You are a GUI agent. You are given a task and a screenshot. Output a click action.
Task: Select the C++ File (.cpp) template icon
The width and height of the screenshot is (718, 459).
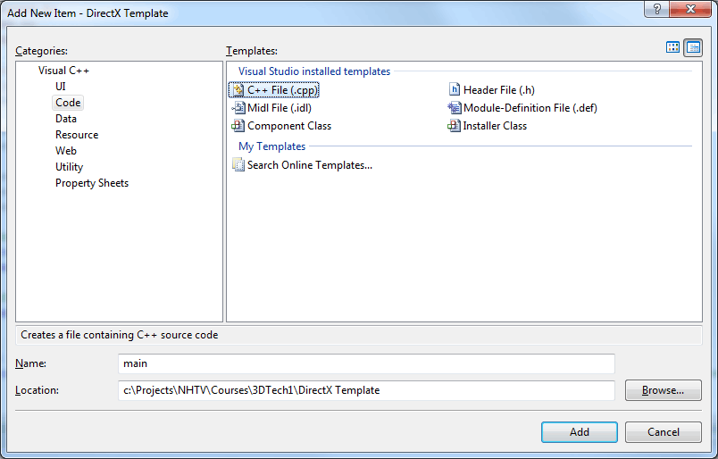tap(238, 90)
